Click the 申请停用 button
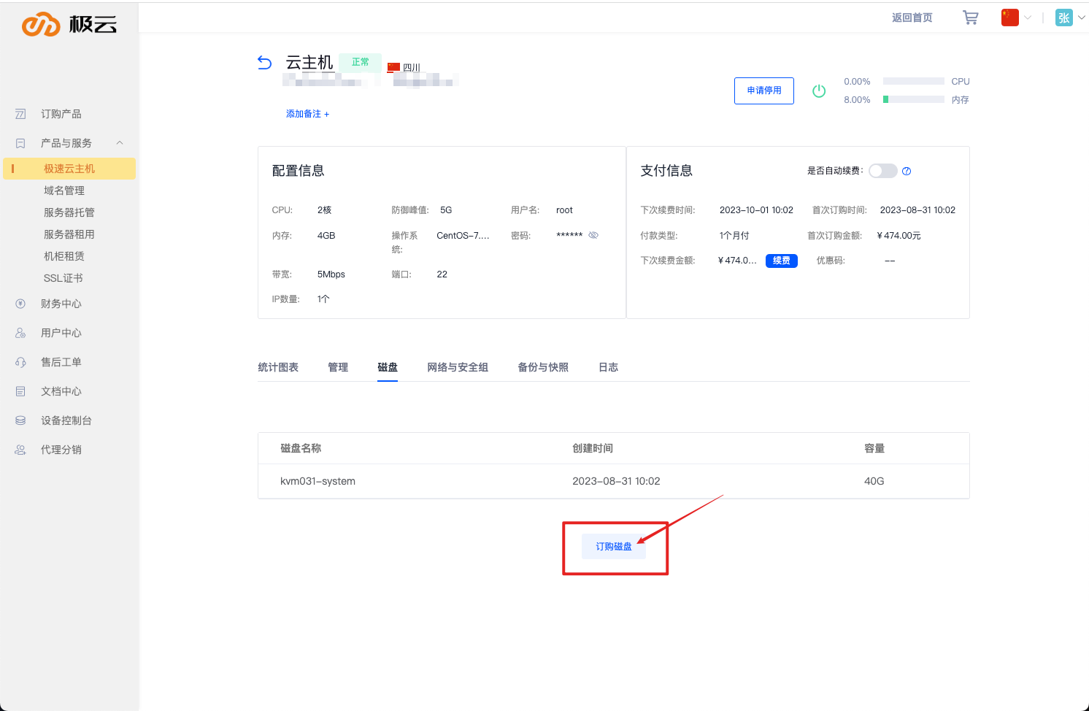1089x711 pixels. 763,91
